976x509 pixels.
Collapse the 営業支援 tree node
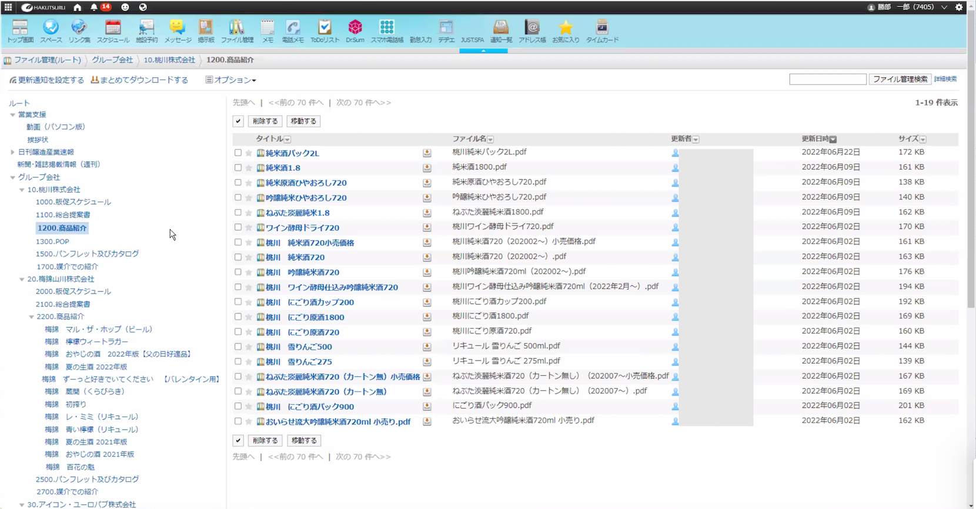coord(12,114)
